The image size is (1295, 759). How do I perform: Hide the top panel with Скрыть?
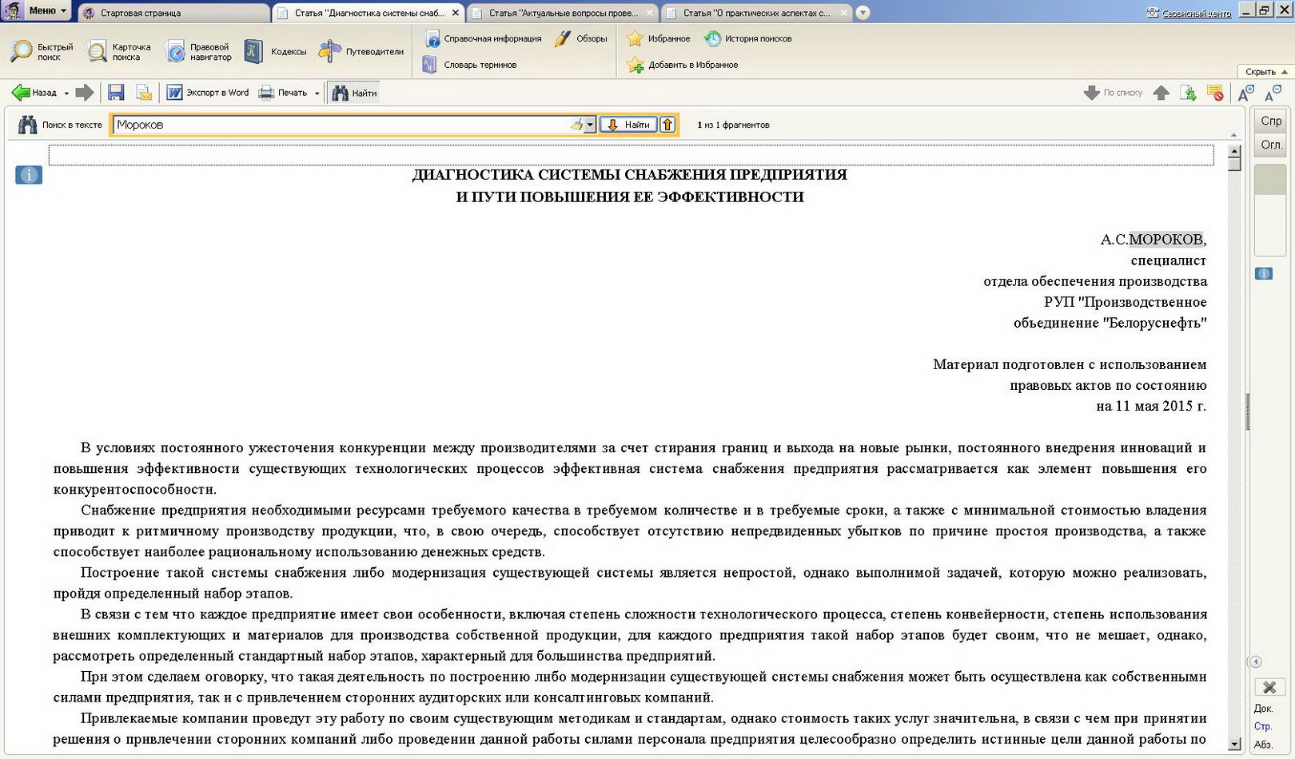tap(1265, 72)
